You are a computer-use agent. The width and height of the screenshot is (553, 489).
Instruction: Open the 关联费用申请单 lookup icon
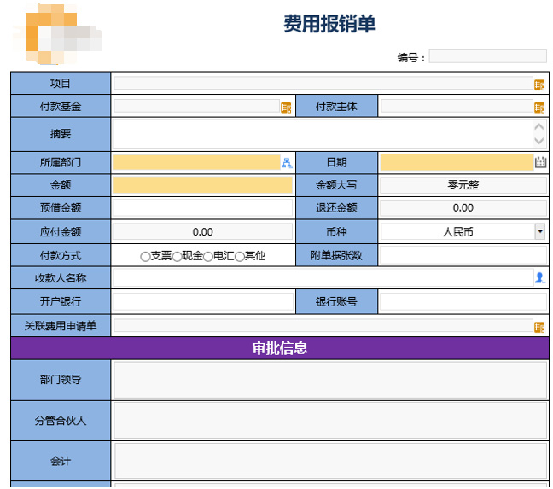pyautogui.click(x=539, y=327)
